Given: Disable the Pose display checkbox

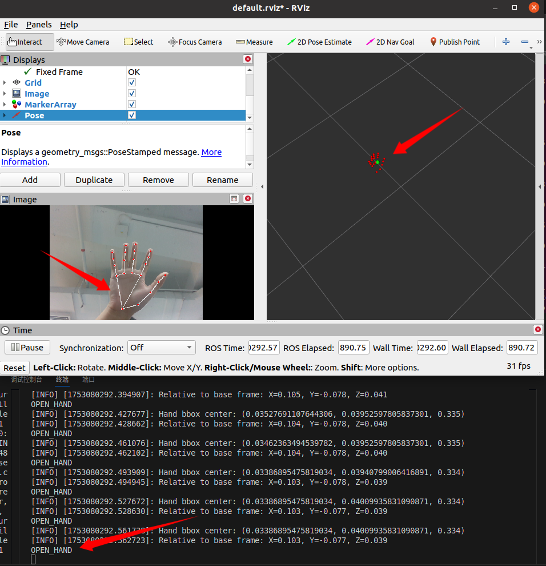Looking at the screenshot, I should click(132, 115).
